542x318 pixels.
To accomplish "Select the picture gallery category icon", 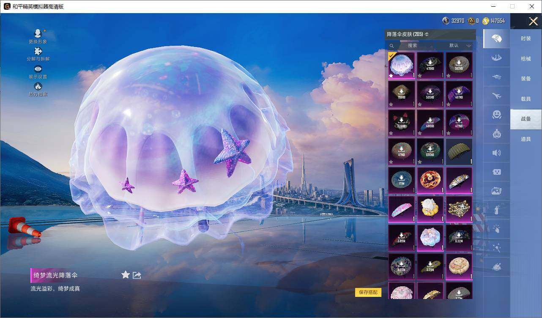I will click(x=497, y=191).
